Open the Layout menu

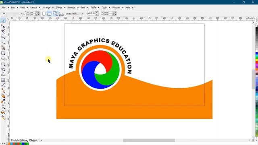[x=33, y=8]
